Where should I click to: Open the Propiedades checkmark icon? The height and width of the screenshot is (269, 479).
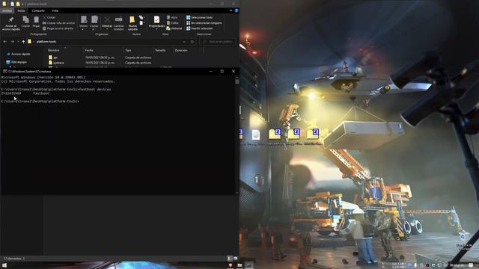(x=156, y=20)
